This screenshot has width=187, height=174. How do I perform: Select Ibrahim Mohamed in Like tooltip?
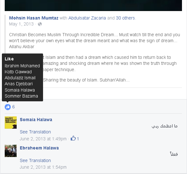pyautogui.click(x=22, y=66)
